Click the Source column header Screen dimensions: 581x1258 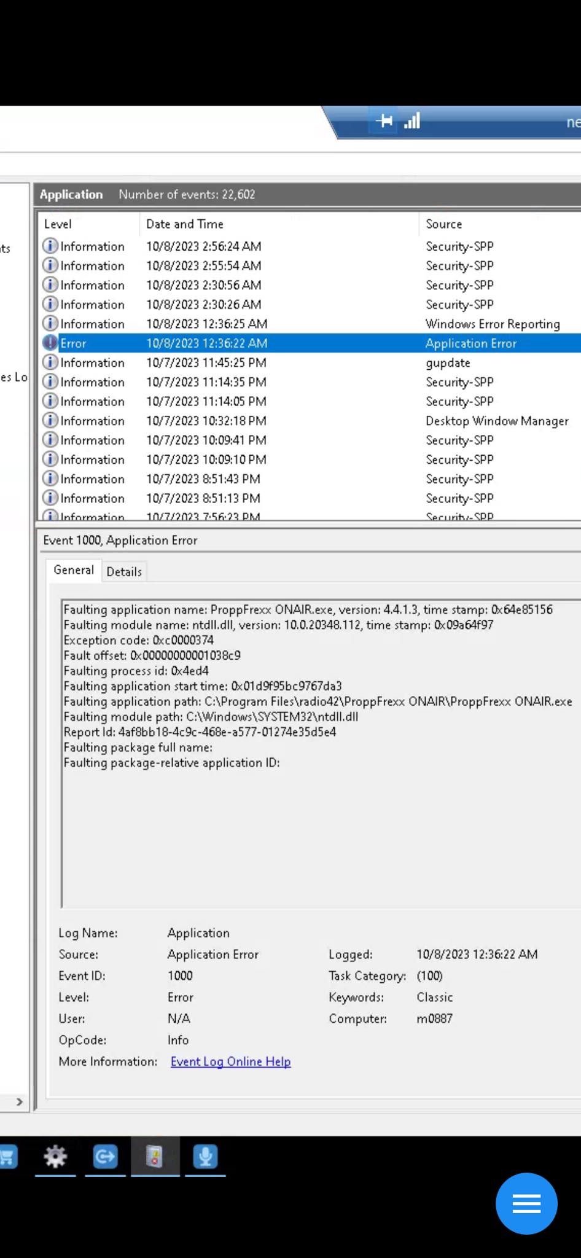point(443,224)
